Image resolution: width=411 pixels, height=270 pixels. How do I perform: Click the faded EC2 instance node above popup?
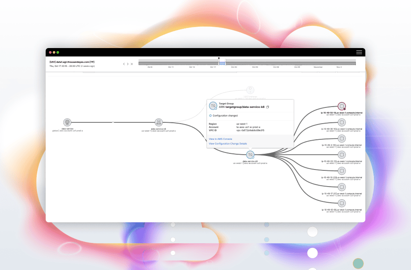250,90
